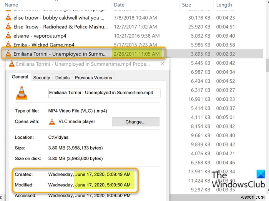
Task: Click Size on disk value 3,993,600 bytes
Action: tap(75, 158)
